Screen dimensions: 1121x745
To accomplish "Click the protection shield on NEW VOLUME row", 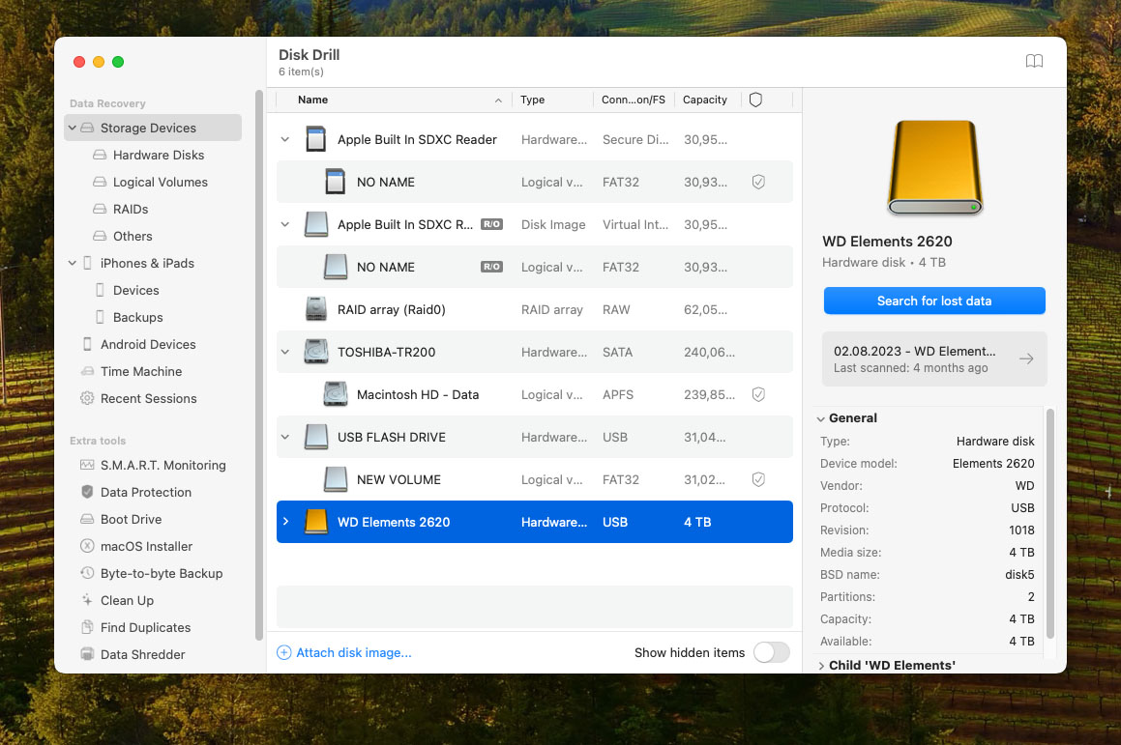I will coord(758,479).
